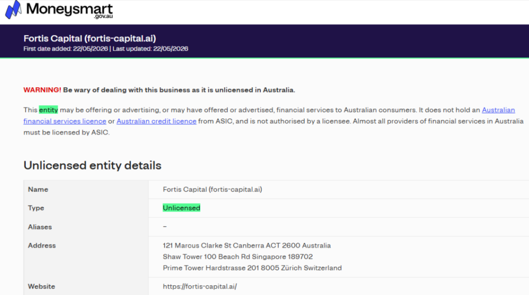Click the Name value Fortis Capital (fortis-capital.ai)

[212, 190]
